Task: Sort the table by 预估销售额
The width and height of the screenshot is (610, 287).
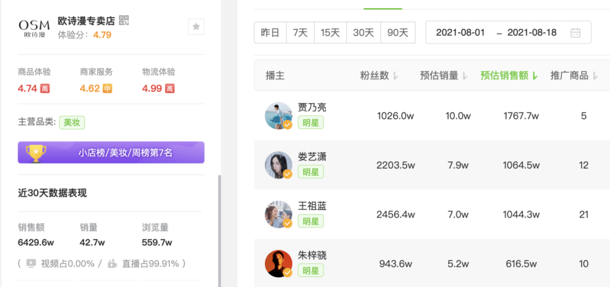Action: coord(509,76)
